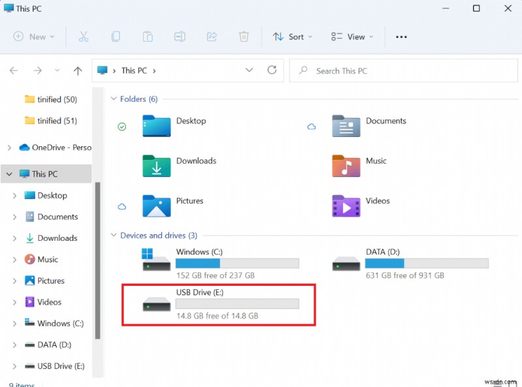
Task: Select the USB Drive (E:) icon in main pane
Action: pyautogui.click(x=157, y=303)
